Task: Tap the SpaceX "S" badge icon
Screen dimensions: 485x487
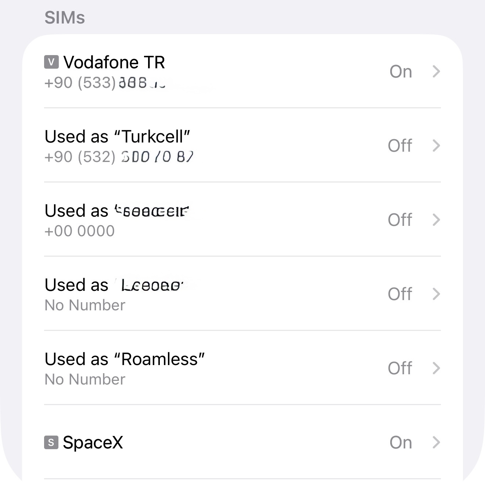Action: (x=51, y=442)
